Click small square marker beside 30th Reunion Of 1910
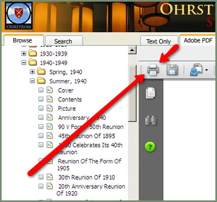Viewport: 217px width, 202px height. (41, 177)
